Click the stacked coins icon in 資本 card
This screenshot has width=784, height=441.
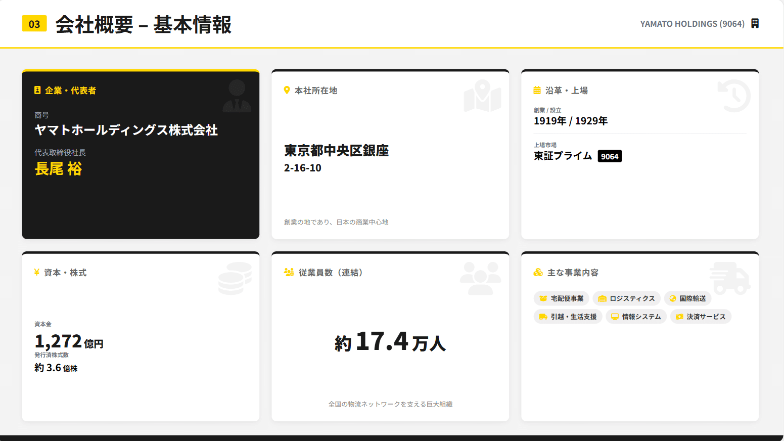tap(235, 278)
